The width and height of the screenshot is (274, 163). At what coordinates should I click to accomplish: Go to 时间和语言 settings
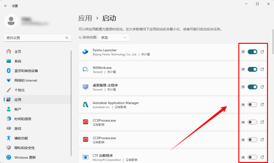pos(37,119)
